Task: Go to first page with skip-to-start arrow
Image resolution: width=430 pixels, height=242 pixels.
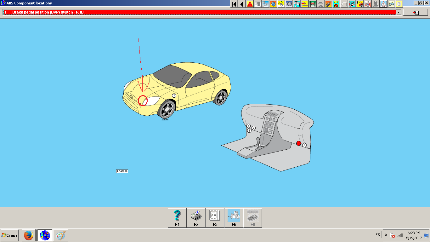Action: [234, 4]
